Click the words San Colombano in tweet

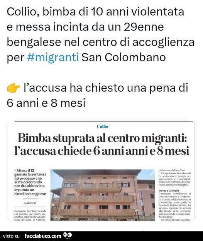[x=123, y=57]
